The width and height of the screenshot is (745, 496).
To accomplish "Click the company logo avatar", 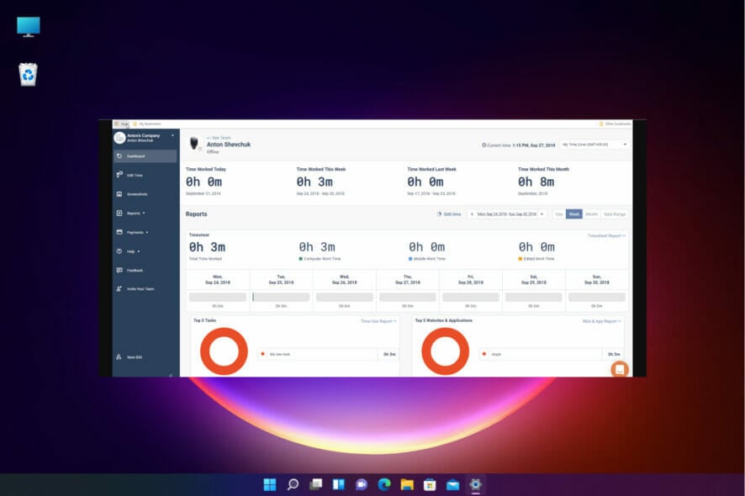I will (x=119, y=138).
